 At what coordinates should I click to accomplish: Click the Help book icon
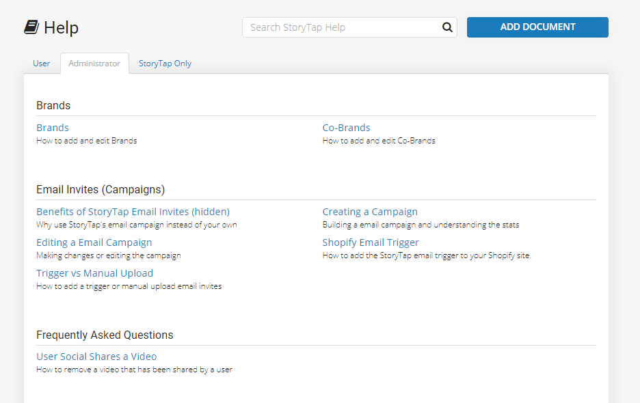(31, 27)
